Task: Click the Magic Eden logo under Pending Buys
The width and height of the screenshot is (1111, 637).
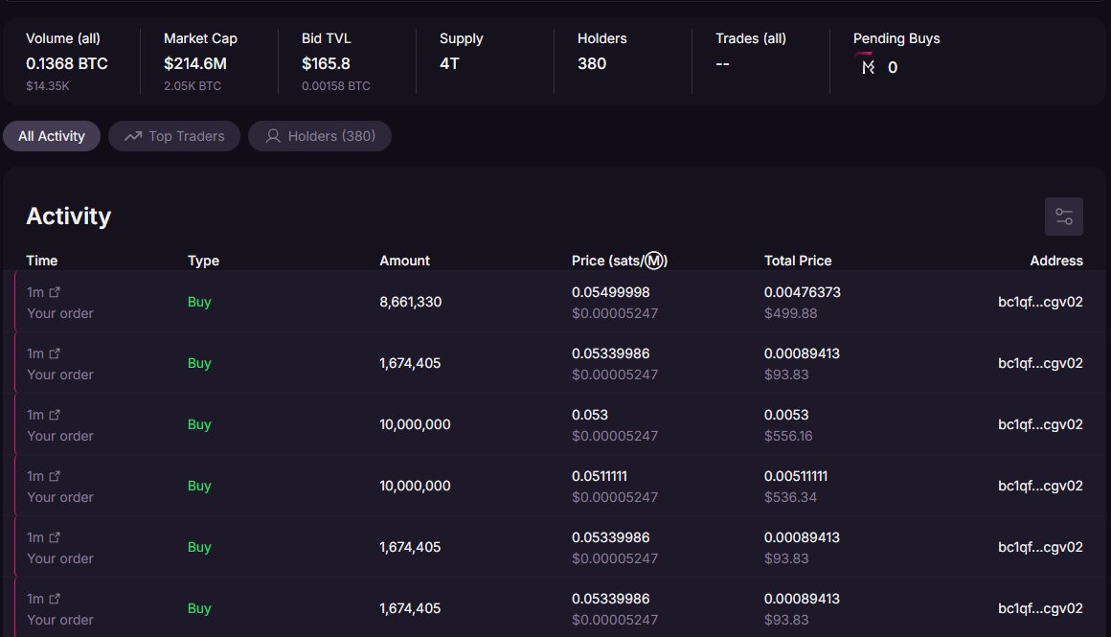Action: (x=868, y=67)
